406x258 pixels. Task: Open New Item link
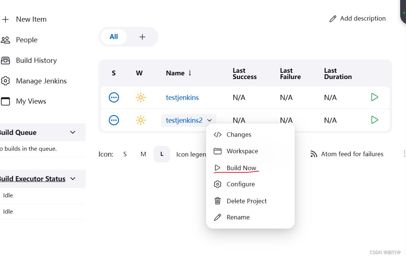click(x=31, y=19)
